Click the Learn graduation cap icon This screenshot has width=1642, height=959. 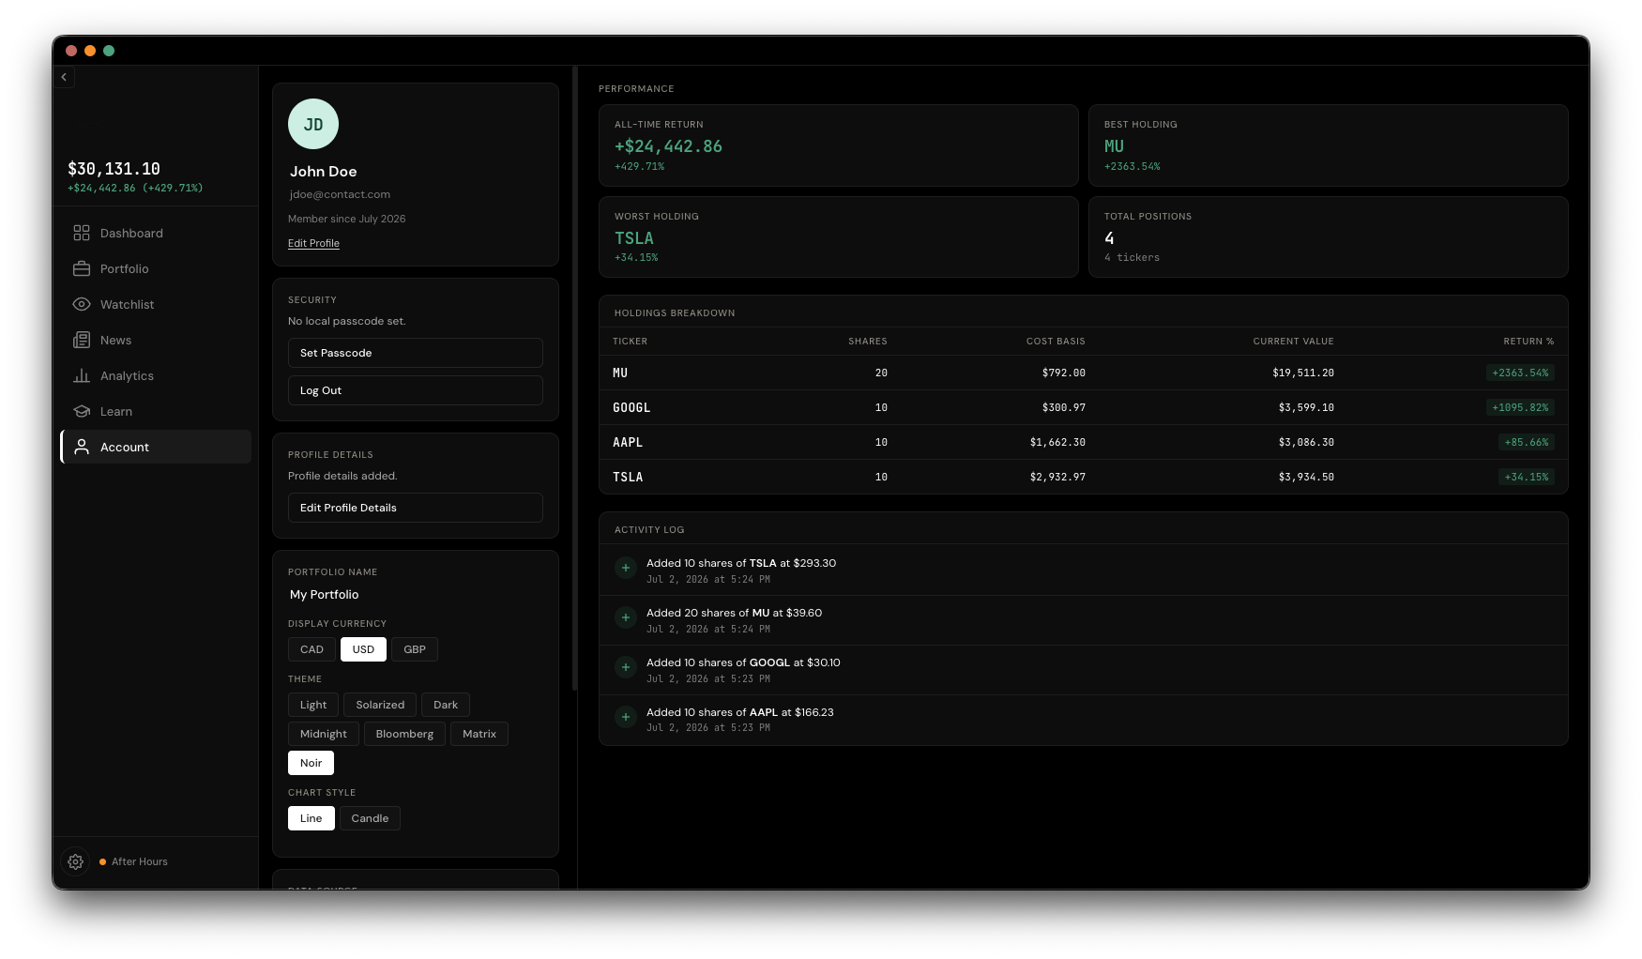pos(82,411)
